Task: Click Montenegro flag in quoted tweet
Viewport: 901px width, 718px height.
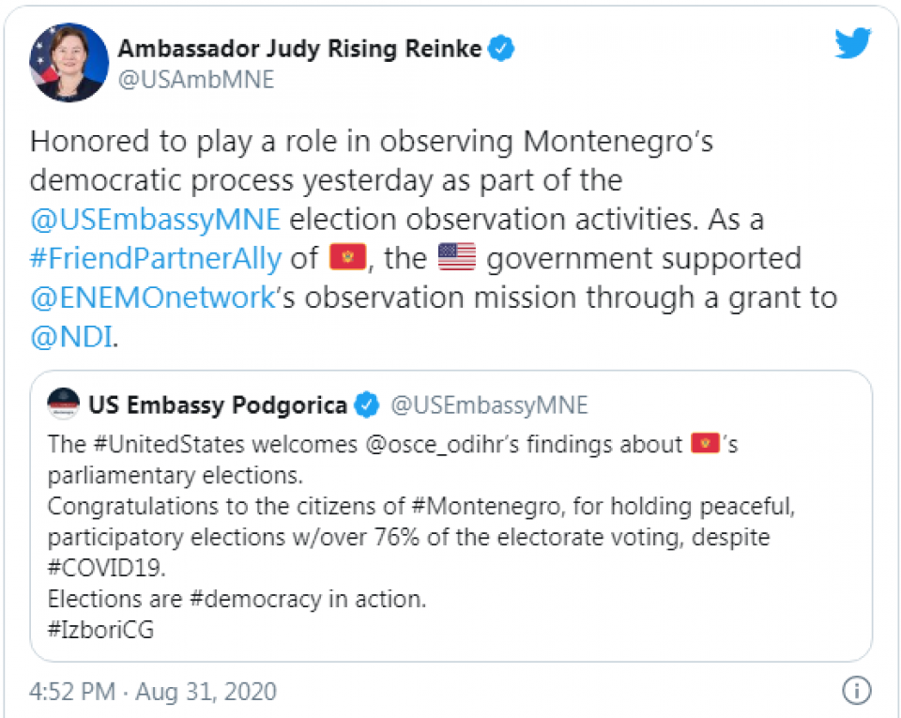Action: click(705, 443)
